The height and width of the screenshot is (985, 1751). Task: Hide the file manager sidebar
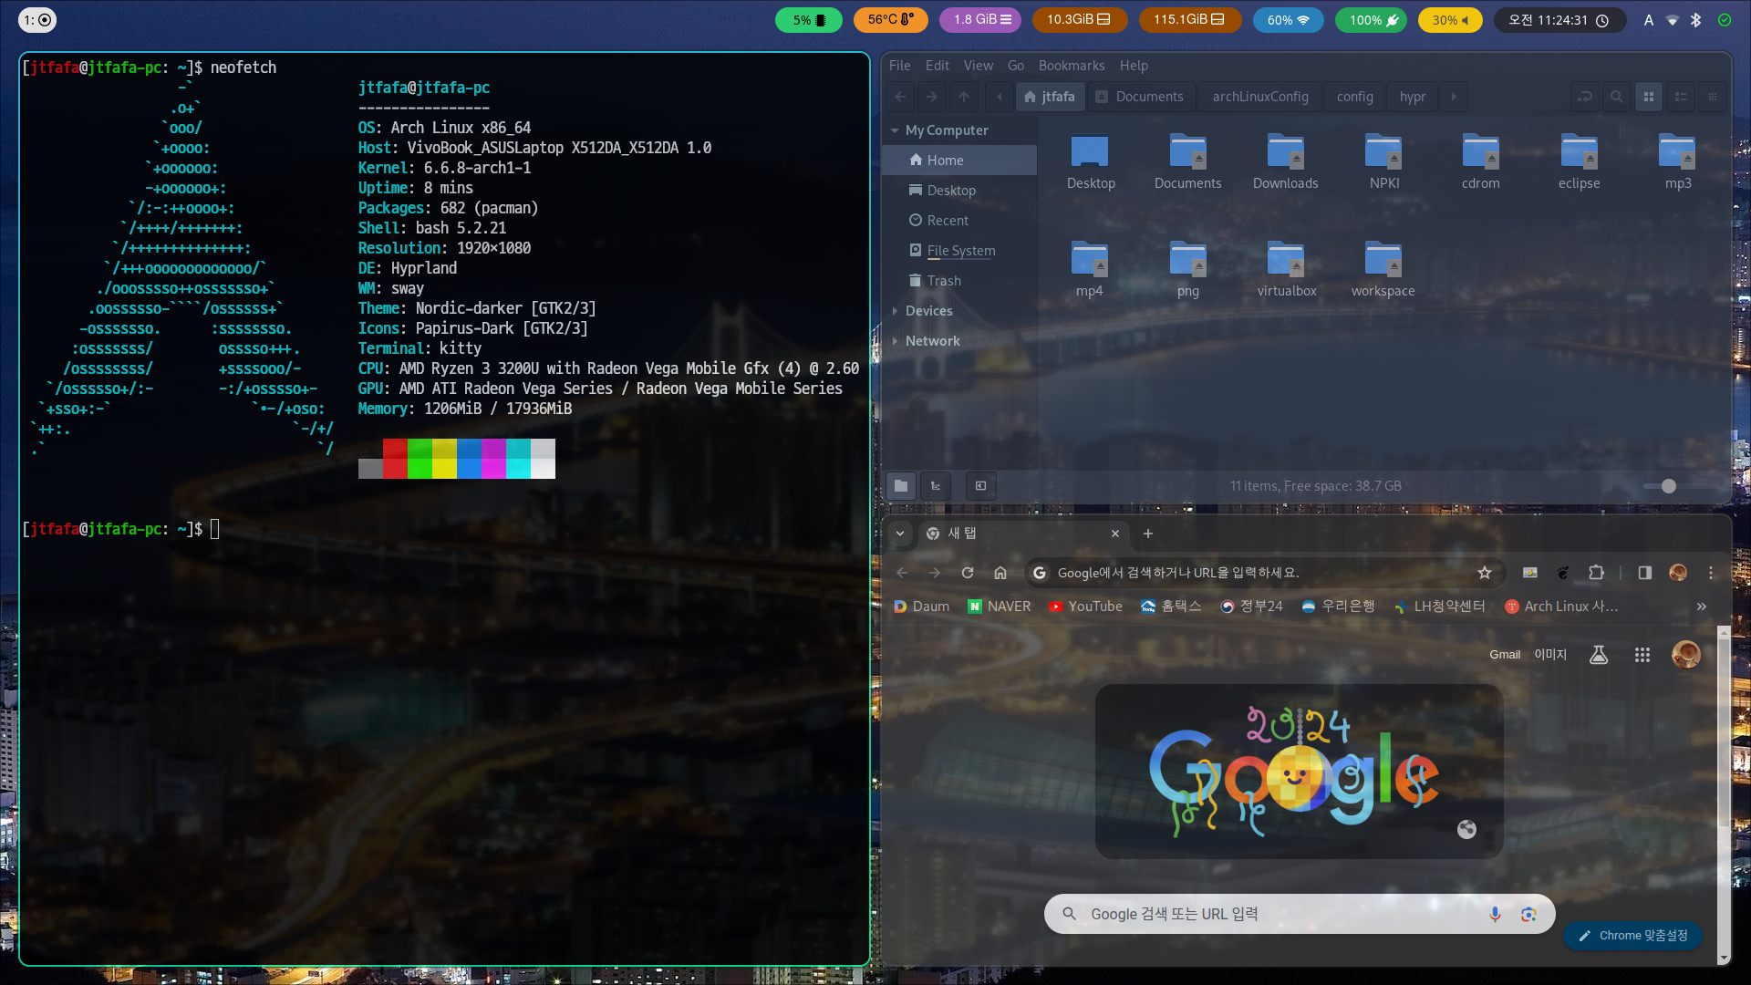click(x=980, y=486)
